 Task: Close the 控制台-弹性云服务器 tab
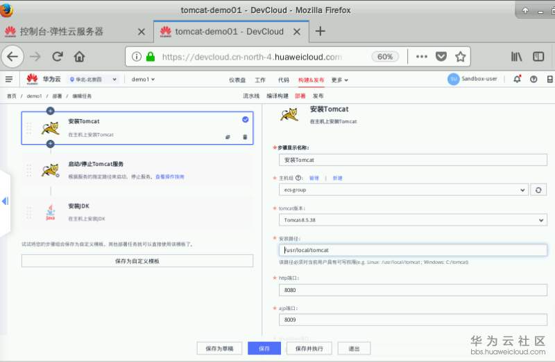142,32
